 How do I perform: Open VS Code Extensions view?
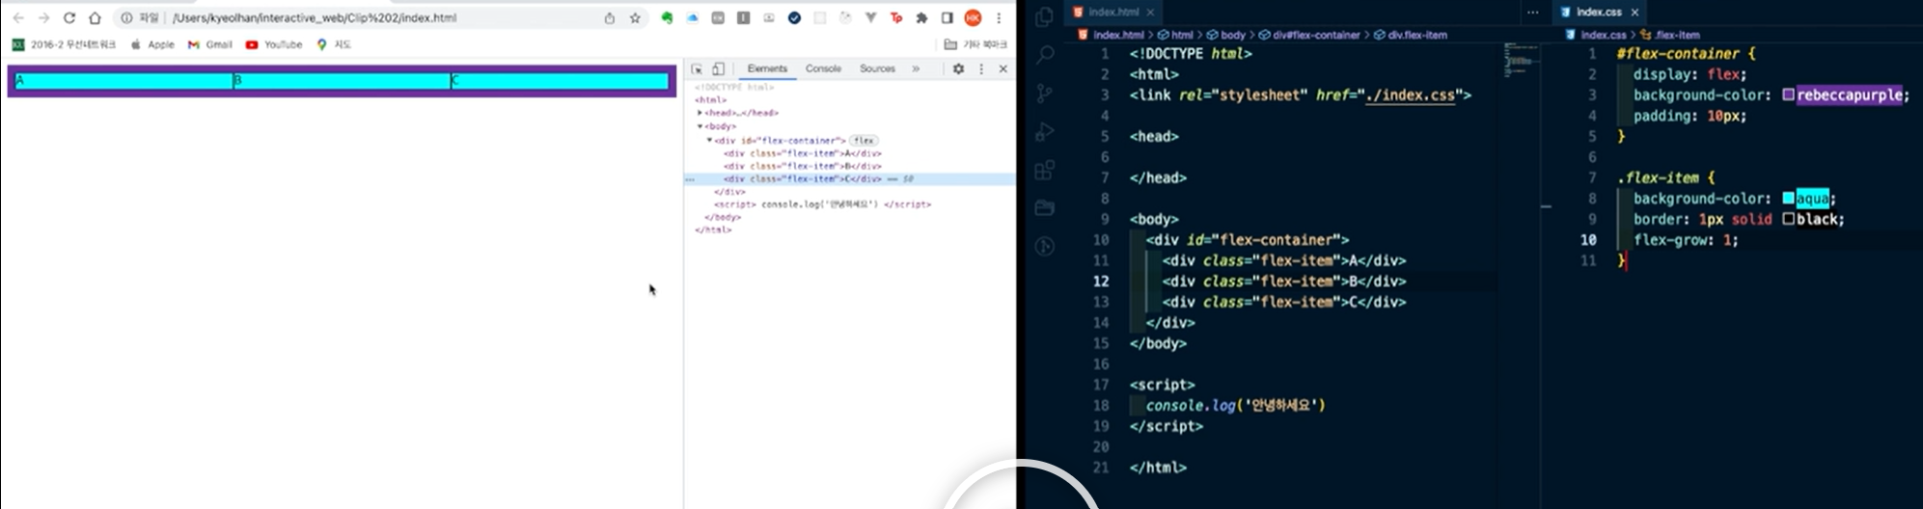(1044, 170)
